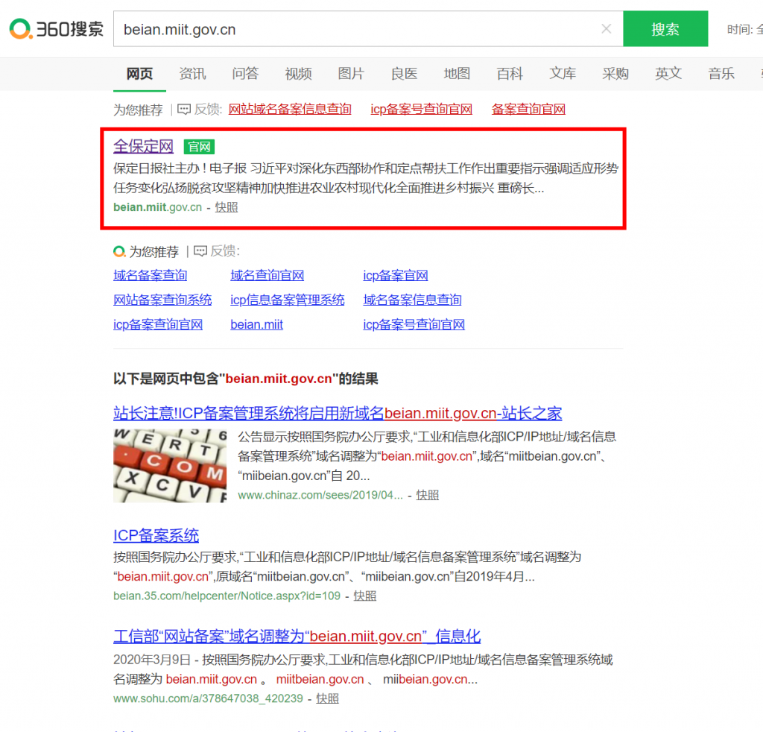Open the 域名查询官网 suggestion
The height and width of the screenshot is (732, 763).
click(x=267, y=276)
